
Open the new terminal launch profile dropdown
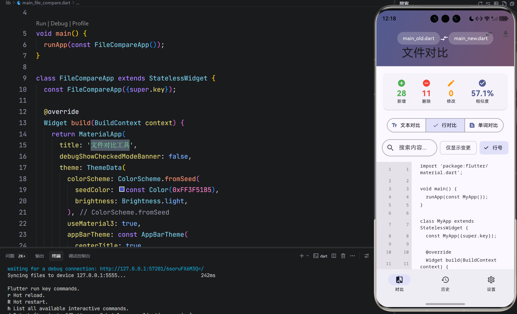[308, 256]
